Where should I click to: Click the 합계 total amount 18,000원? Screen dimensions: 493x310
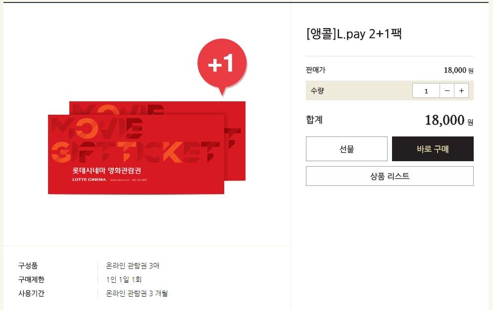(449, 120)
